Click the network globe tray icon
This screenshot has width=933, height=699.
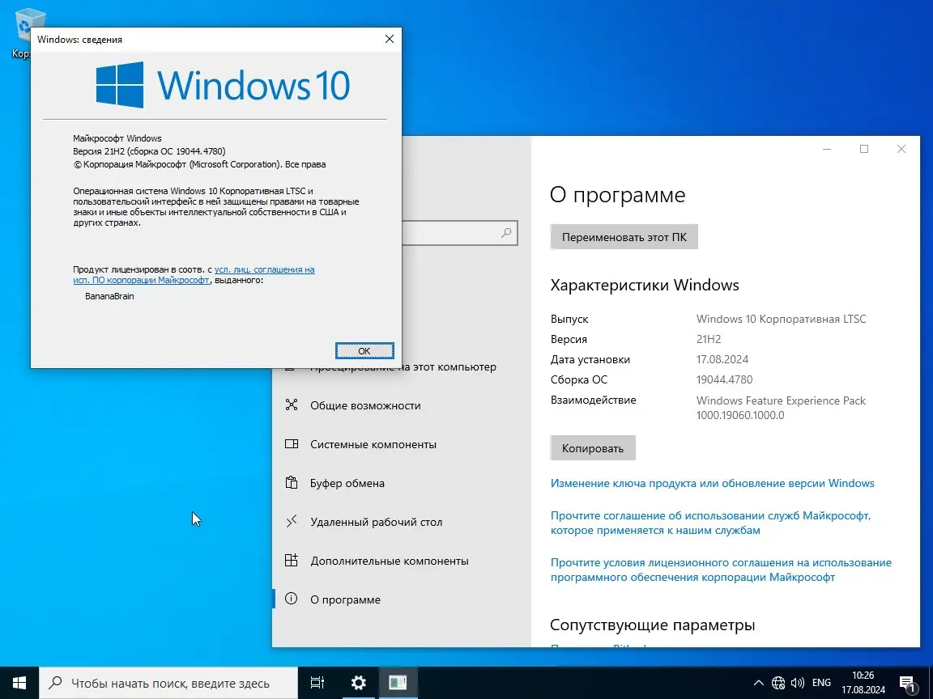click(777, 683)
